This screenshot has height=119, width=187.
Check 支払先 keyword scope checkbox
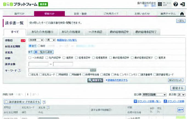pos(30,75)
